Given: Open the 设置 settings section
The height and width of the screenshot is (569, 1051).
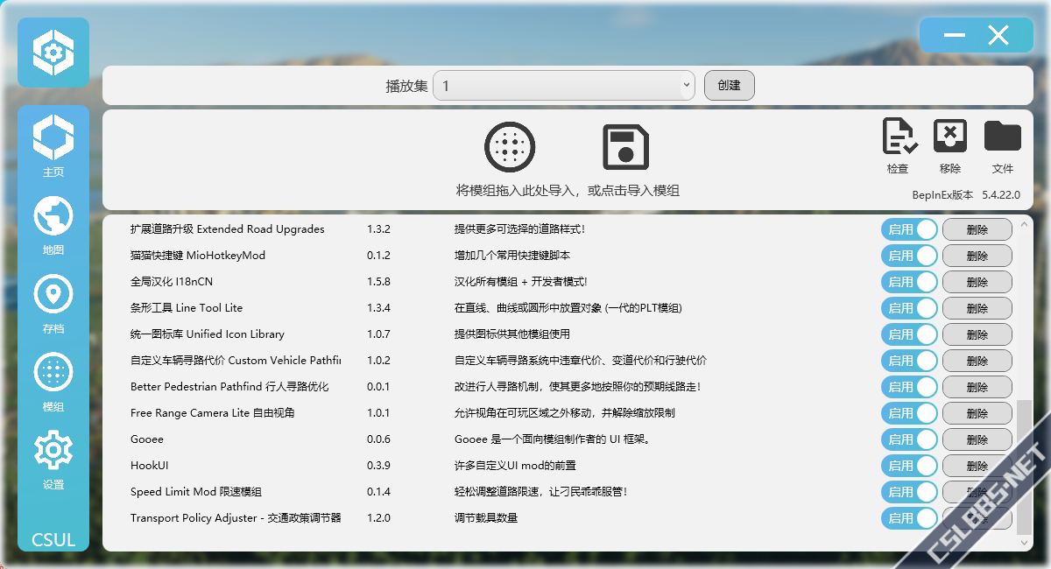Looking at the screenshot, I should tap(53, 460).
